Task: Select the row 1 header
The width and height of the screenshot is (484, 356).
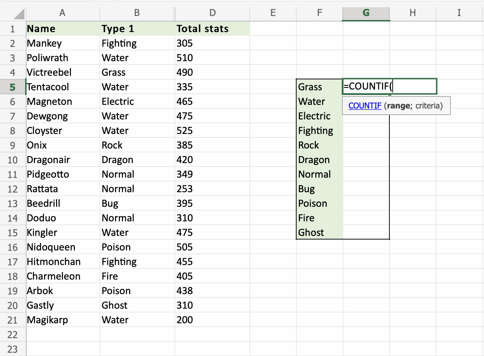Action: tap(13, 28)
